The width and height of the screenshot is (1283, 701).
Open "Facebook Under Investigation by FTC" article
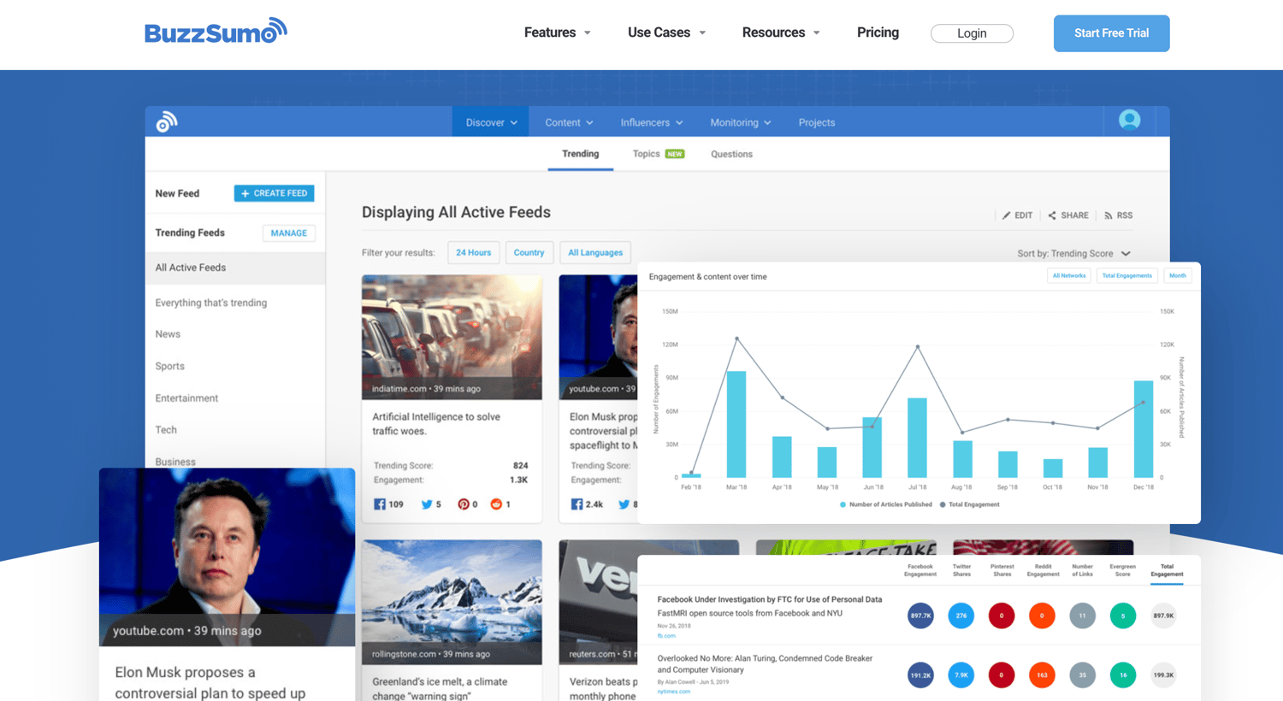[x=770, y=599]
